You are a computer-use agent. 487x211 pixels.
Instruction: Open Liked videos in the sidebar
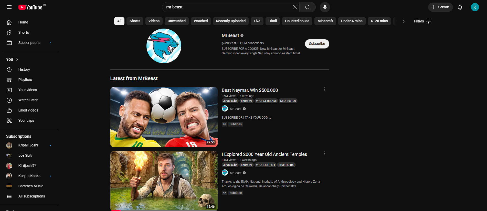[x=28, y=110]
